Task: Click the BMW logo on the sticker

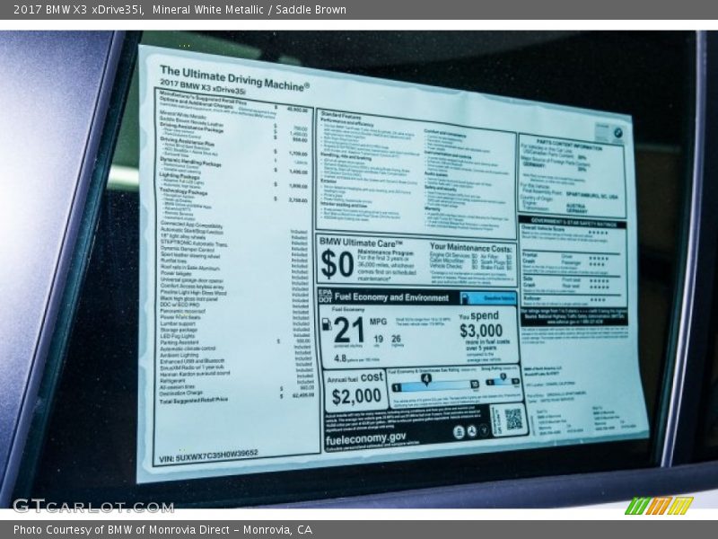Action: click(616, 133)
